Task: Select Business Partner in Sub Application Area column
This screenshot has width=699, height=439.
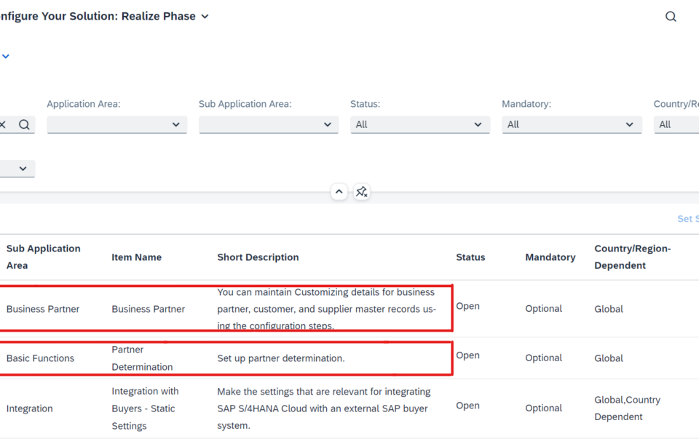Action: coord(43,309)
